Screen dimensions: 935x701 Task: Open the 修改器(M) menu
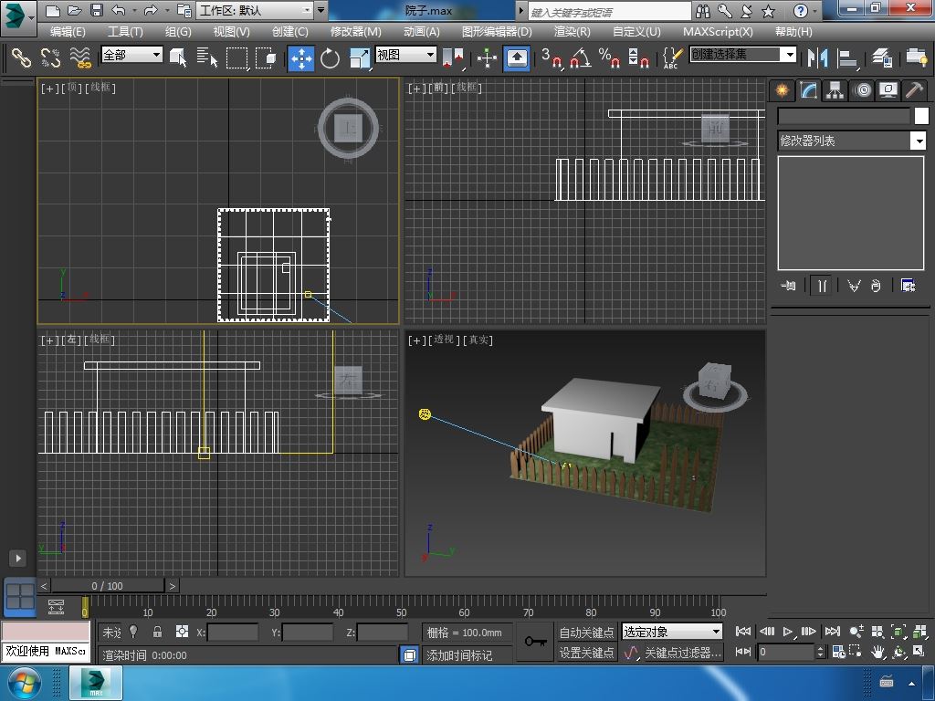355,31
